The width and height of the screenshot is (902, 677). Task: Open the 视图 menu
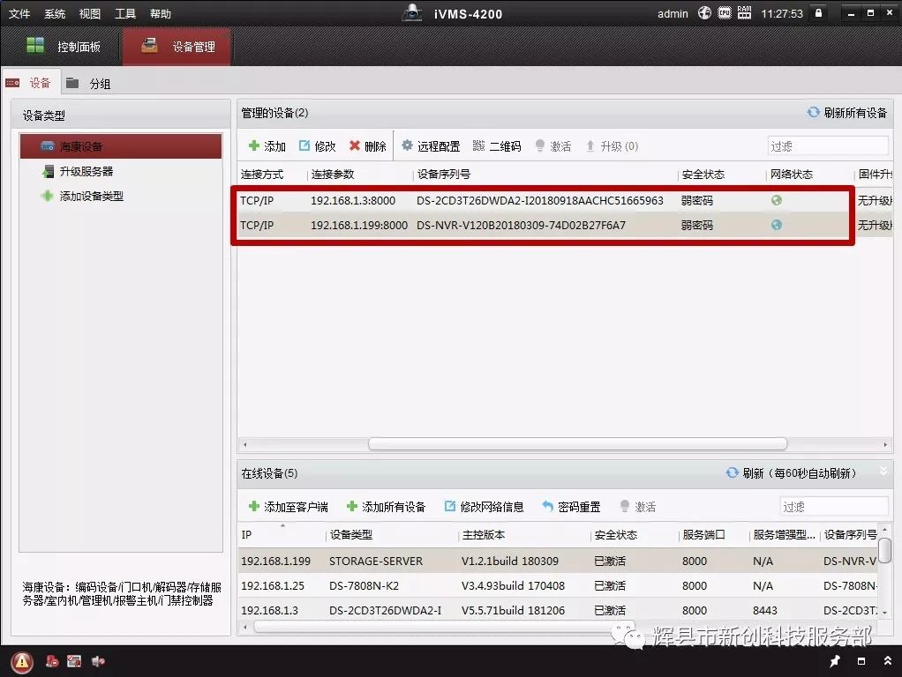coord(90,13)
